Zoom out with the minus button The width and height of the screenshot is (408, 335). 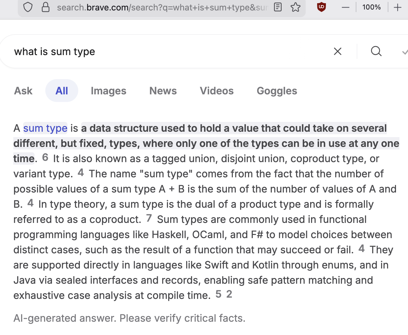[x=346, y=7]
